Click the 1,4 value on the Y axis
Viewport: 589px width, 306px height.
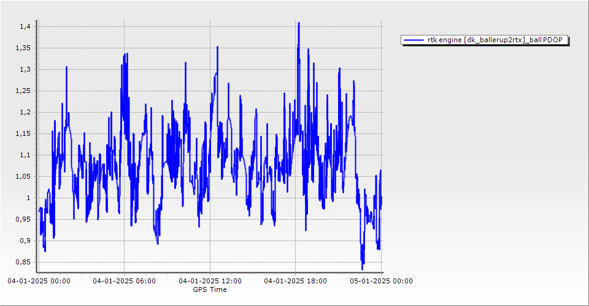[25, 26]
